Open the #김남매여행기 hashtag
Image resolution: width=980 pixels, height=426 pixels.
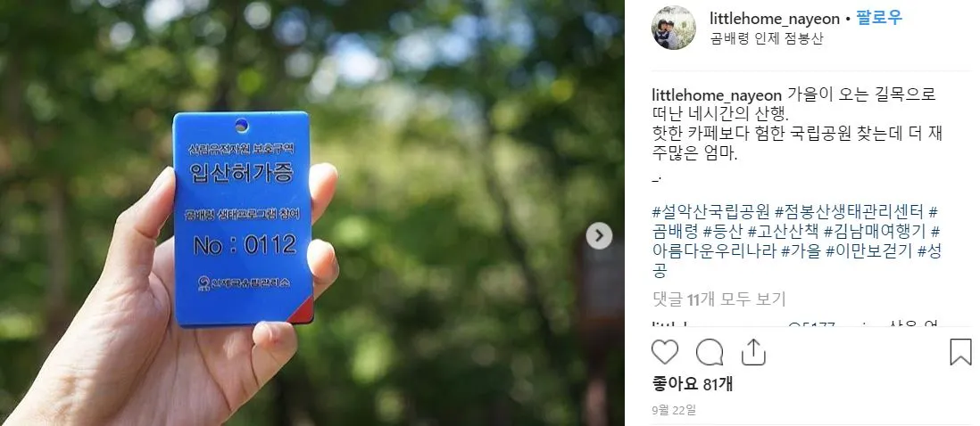click(x=875, y=232)
